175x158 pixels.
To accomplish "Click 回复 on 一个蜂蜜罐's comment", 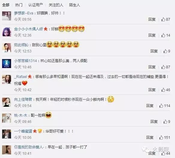I will coord(150,137).
